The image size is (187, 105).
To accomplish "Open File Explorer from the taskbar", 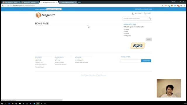I will [20, 104].
